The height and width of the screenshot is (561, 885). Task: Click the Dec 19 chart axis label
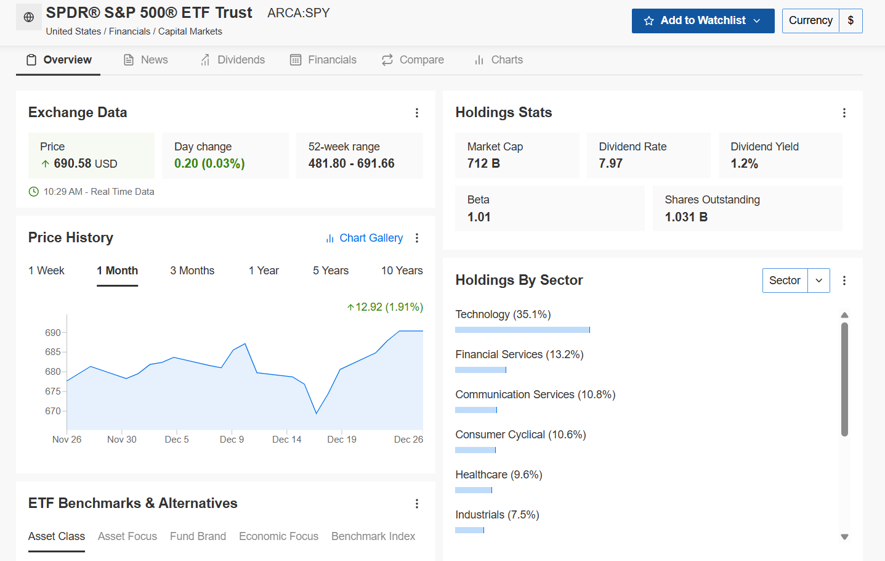coord(342,440)
